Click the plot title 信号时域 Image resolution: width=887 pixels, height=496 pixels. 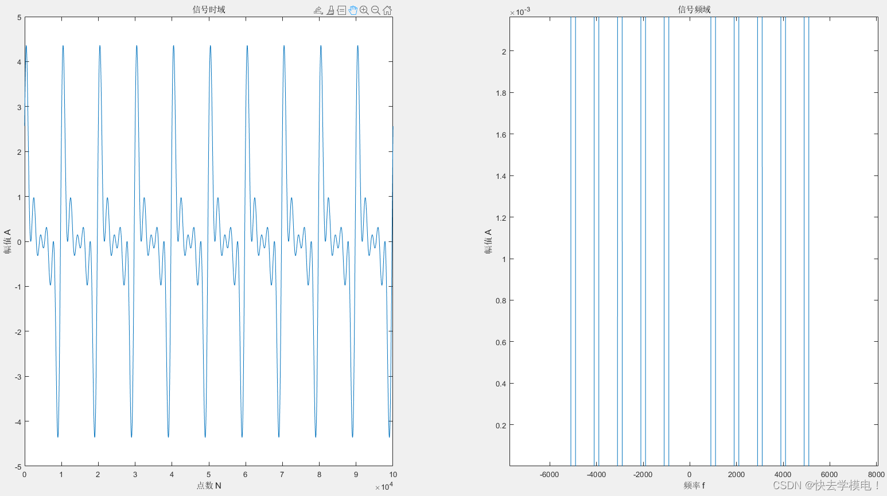point(209,9)
